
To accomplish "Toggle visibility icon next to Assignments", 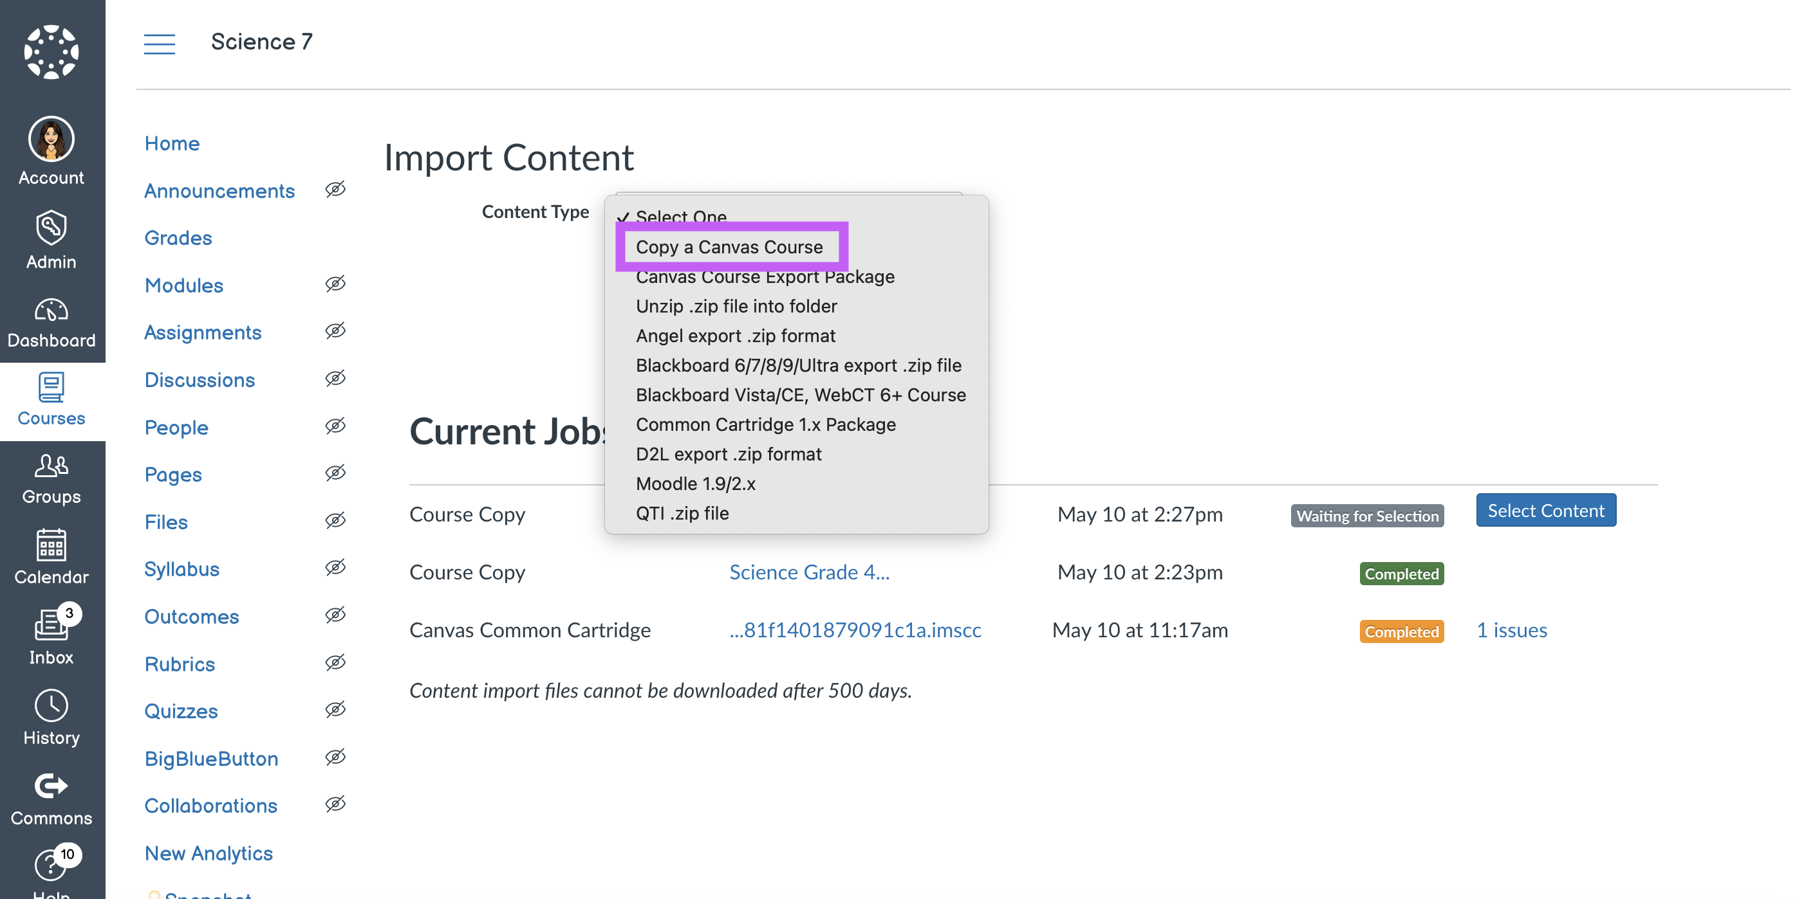I will pyautogui.click(x=336, y=332).
